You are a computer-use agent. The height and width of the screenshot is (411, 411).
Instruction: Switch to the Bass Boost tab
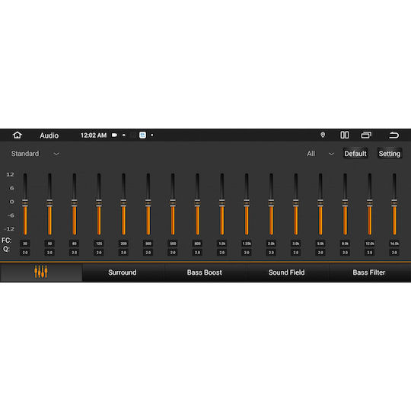click(205, 272)
